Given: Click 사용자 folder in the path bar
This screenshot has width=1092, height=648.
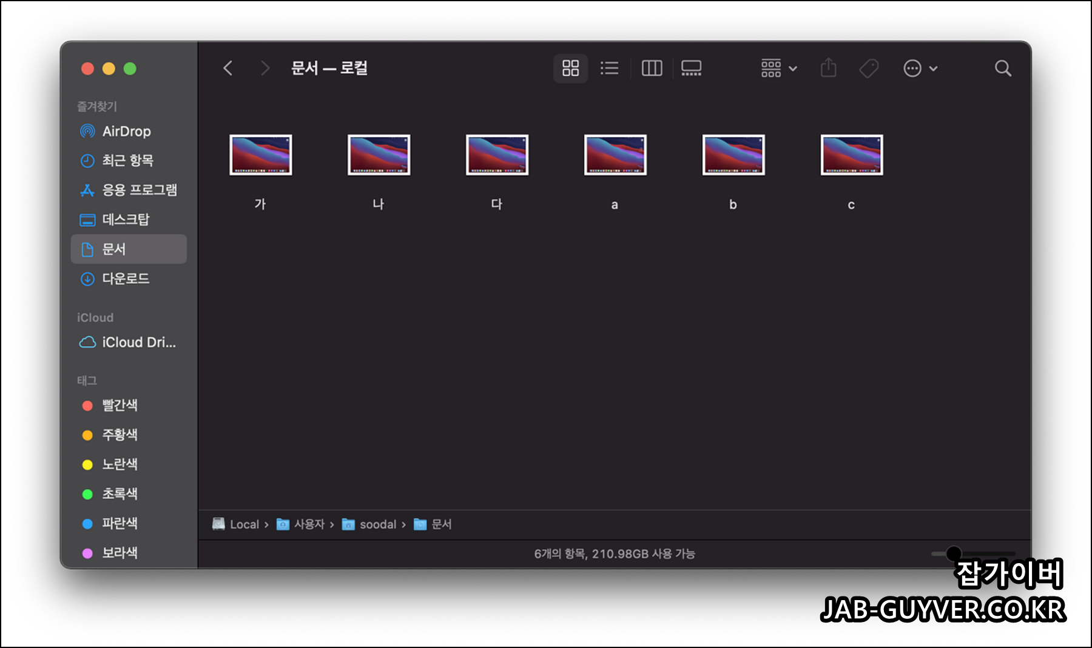Looking at the screenshot, I should 300,524.
